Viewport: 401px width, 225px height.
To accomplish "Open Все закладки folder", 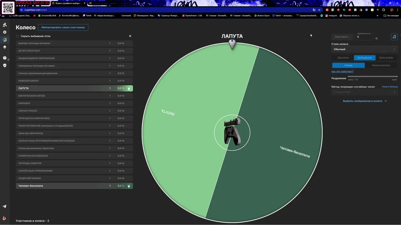I will pyautogui.click(x=391, y=16).
